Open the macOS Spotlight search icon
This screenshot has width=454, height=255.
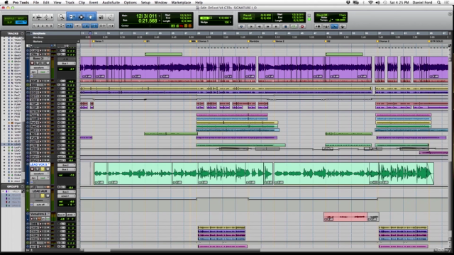[x=439, y=2]
